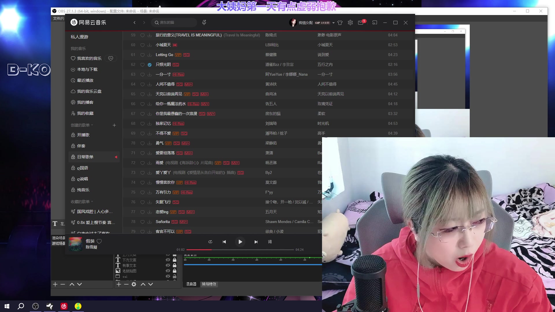Viewport: 555px width, 312px height.
Task: Expand the user account dropdown arrow
Action: (x=333, y=23)
